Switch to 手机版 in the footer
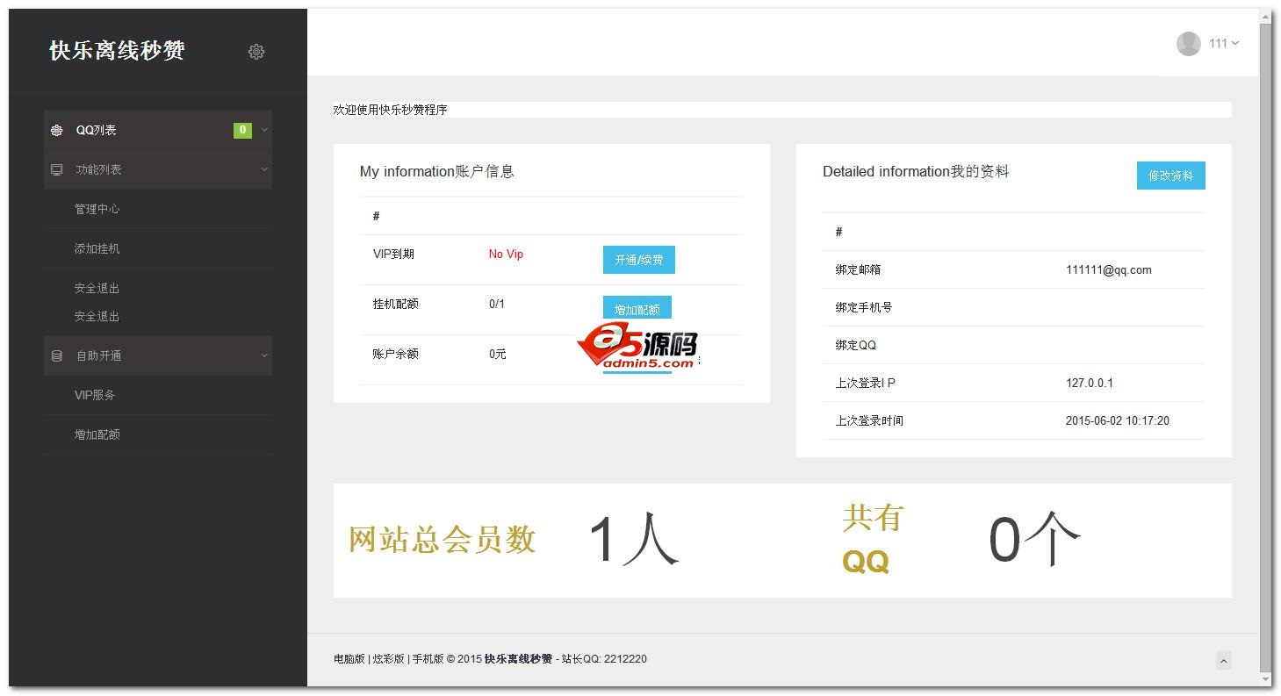The width and height of the screenshot is (1281, 696). click(428, 659)
